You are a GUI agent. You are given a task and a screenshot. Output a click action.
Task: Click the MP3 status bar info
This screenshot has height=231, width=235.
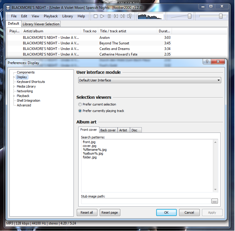click(41, 223)
